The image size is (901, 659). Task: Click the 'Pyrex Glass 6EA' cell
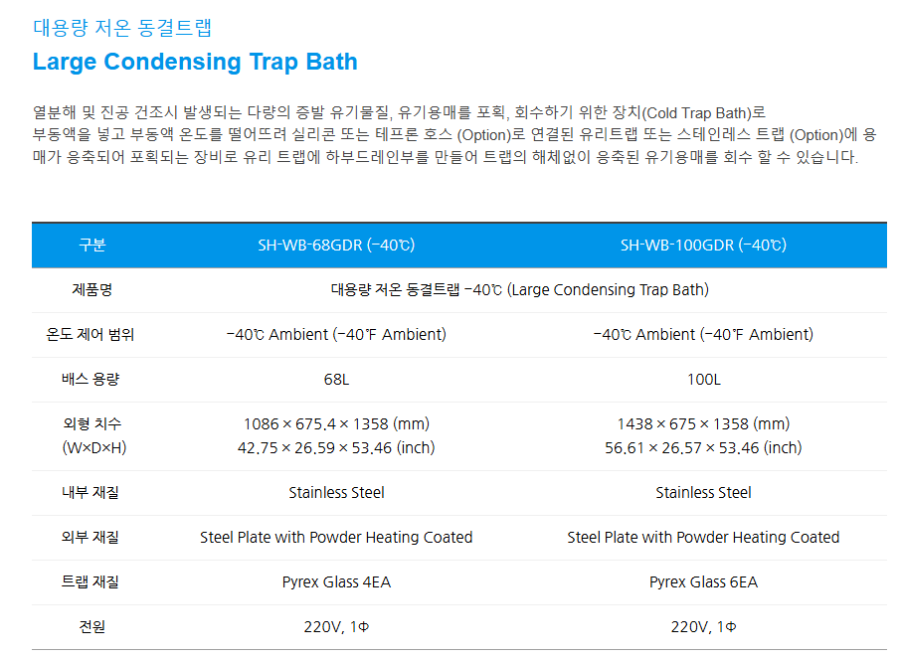(703, 581)
